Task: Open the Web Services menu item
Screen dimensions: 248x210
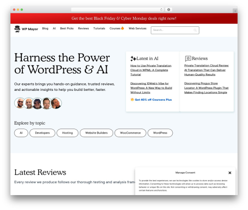Action: click(x=137, y=28)
